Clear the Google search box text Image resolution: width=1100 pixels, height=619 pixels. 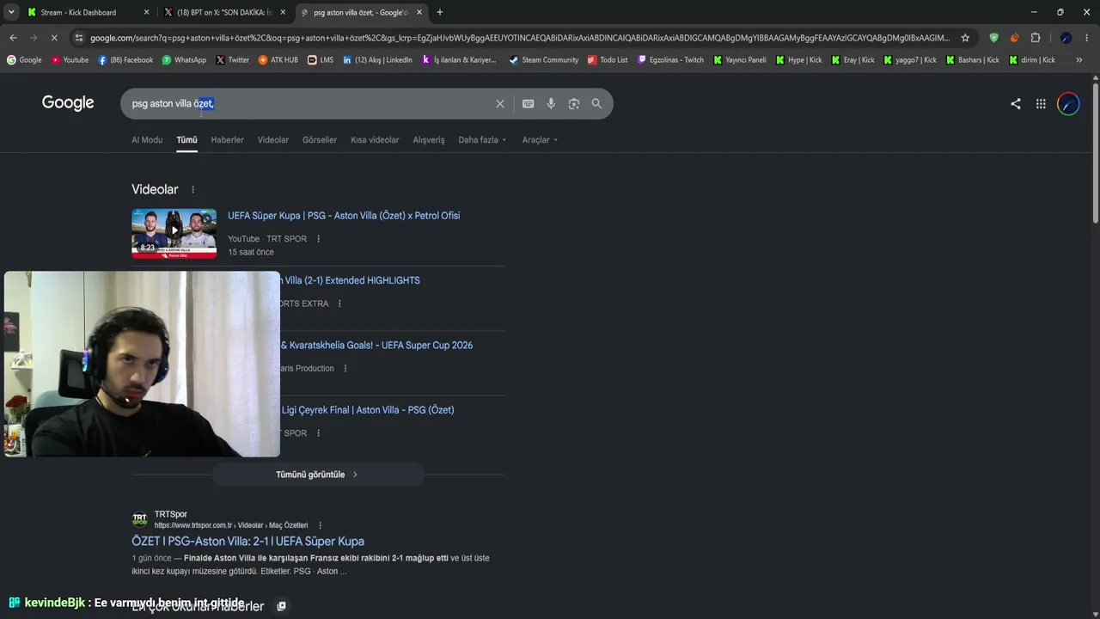point(499,104)
